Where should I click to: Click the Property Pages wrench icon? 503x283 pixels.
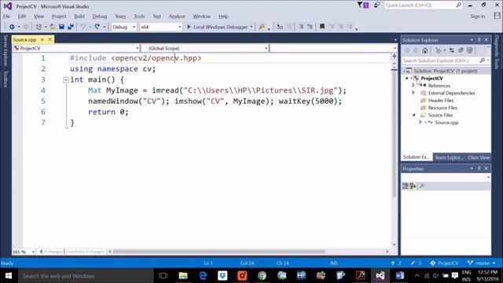(x=422, y=186)
